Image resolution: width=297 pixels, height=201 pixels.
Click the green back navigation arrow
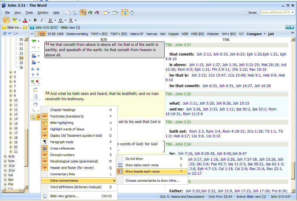click(x=34, y=41)
